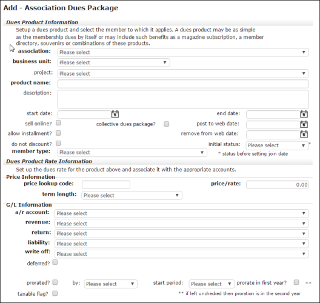Enable the deferred checkbox

click(x=55, y=262)
